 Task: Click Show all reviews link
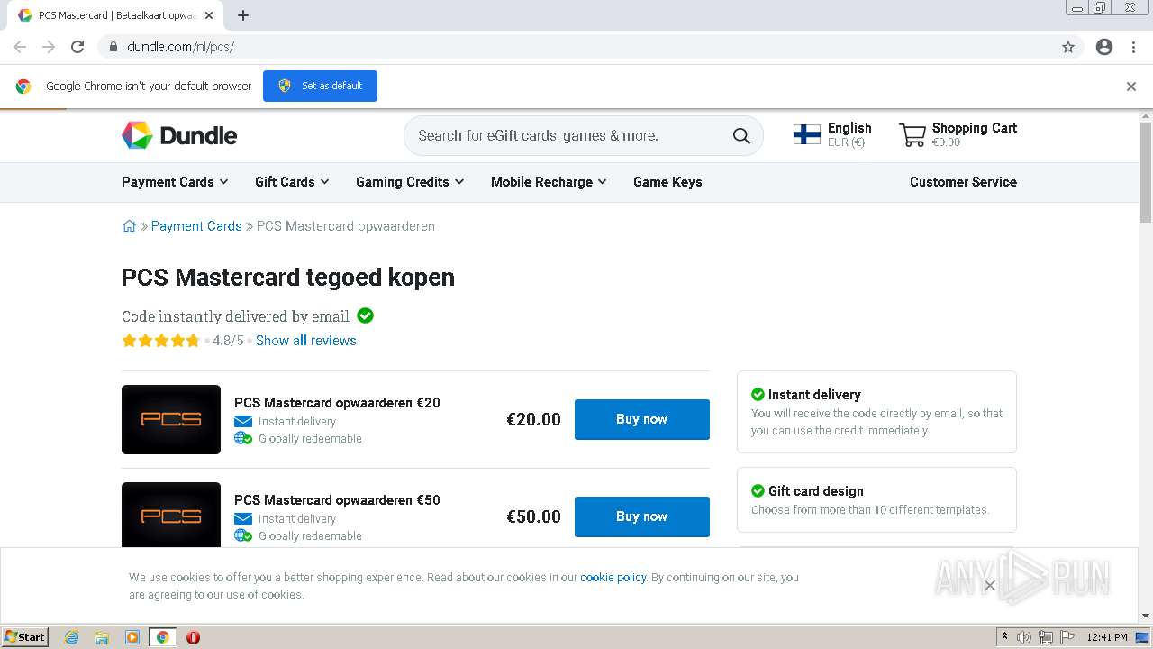[x=306, y=341]
